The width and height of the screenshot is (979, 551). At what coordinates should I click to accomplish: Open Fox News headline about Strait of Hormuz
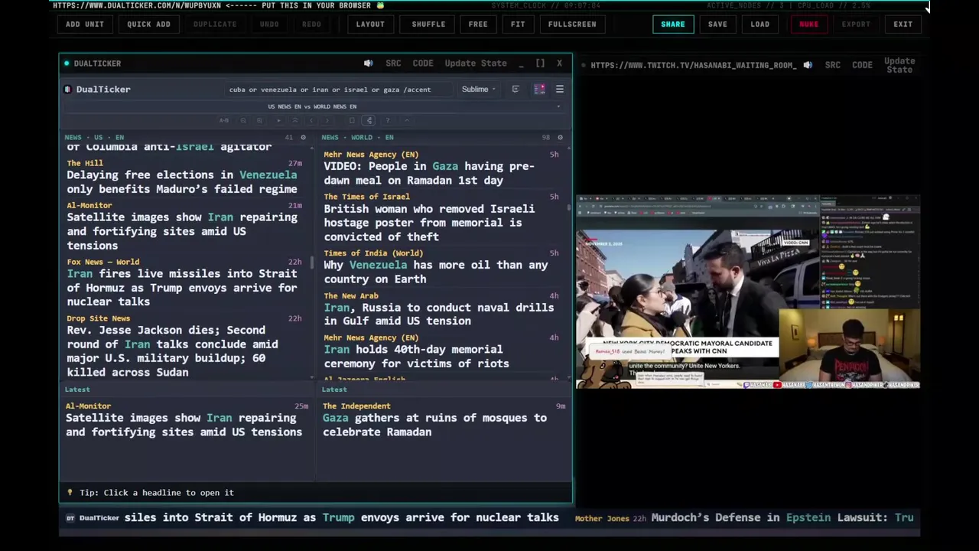point(182,288)
